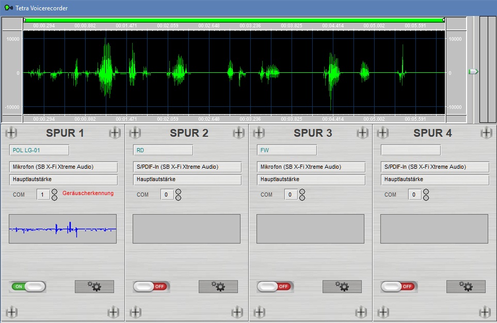Viewport: 497px width, 323px height.
Task: Click the SPUR 4 heading
Action: tap(432, 133)
